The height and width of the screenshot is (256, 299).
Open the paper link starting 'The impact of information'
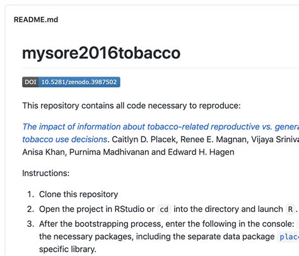click(161, 126)
